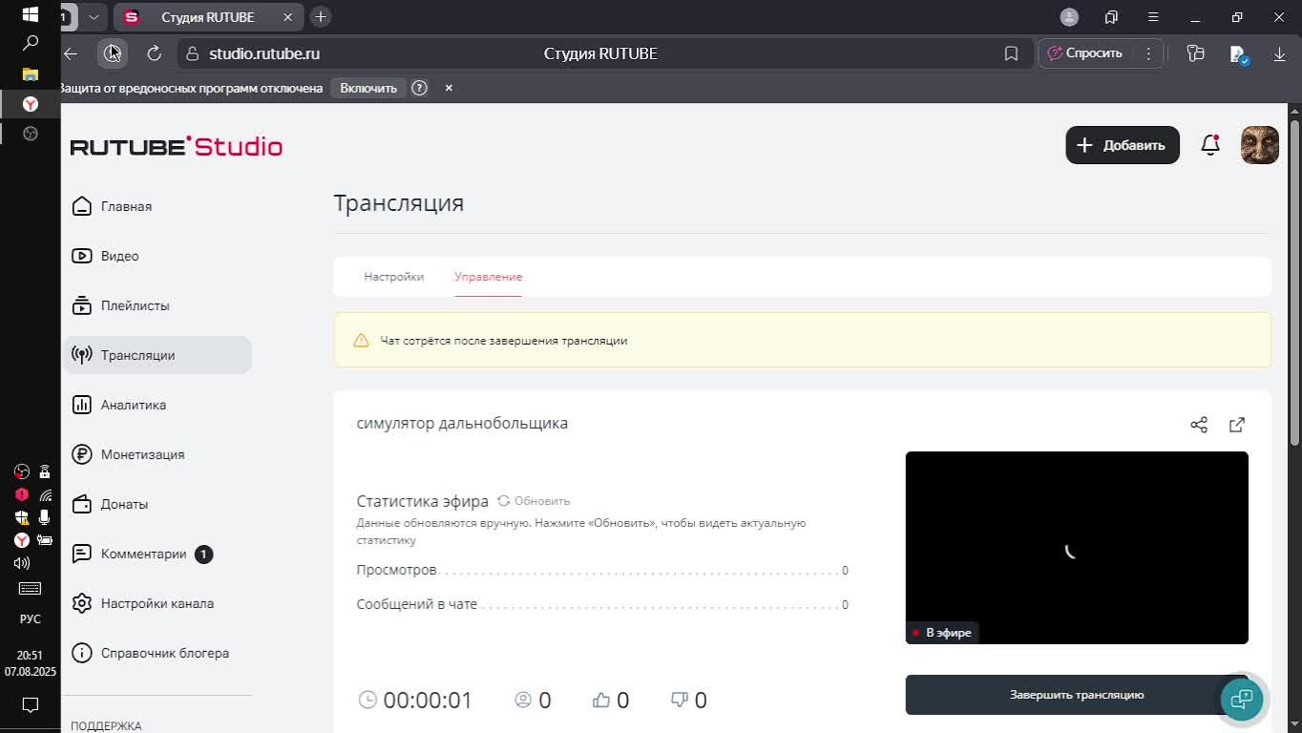1302x733 pixels.
Task: Click the Сообщений в чате statistic row
Action: [602, 605]
